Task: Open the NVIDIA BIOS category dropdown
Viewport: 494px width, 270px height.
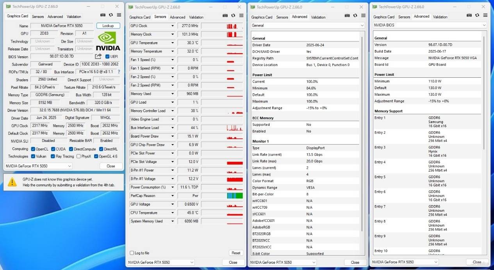Action: coord(430,25)
